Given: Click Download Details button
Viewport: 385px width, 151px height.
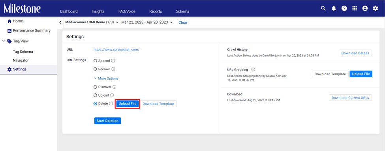Looking at the screenshot, I should 355,53.
